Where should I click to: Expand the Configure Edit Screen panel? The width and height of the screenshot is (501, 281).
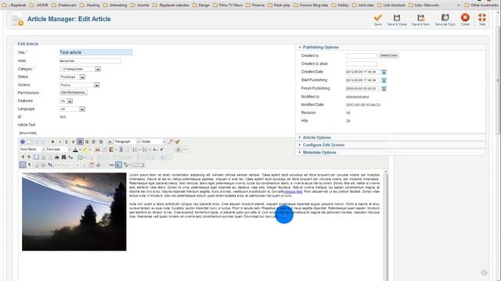323,145
